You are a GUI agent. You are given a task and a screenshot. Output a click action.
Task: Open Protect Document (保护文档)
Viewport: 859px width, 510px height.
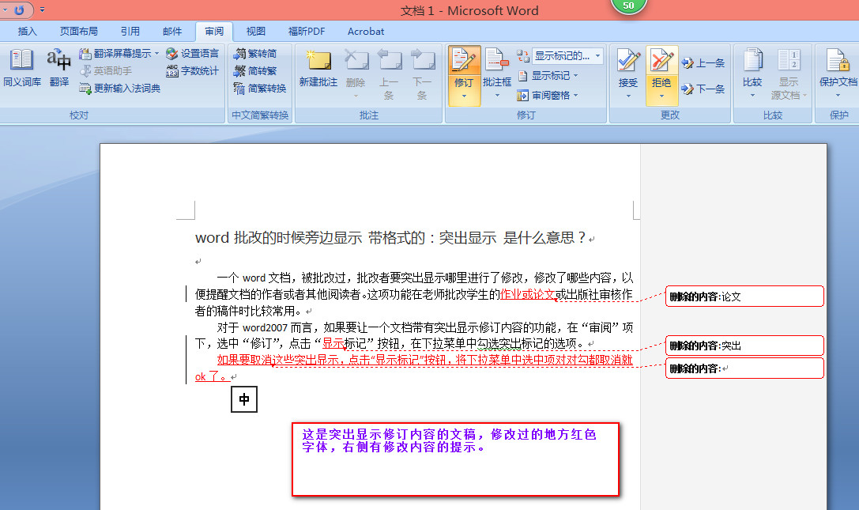point(838,74)
